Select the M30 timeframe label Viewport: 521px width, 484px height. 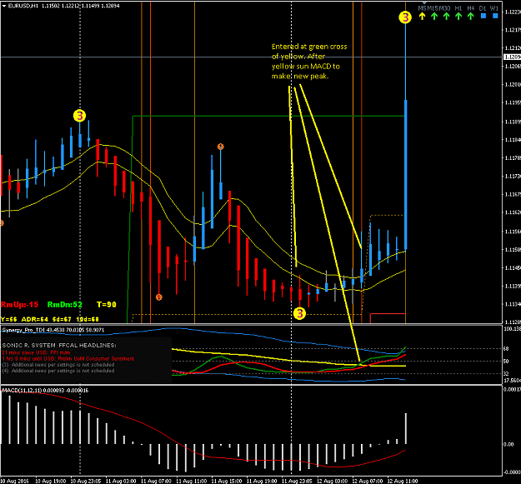pos(445,8)
